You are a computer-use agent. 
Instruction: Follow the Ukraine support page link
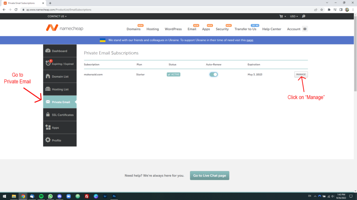[x=250, y=40]
